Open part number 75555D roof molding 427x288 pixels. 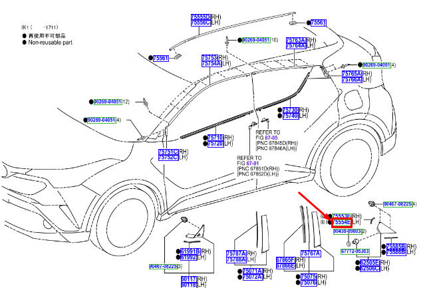click(201, 17)
